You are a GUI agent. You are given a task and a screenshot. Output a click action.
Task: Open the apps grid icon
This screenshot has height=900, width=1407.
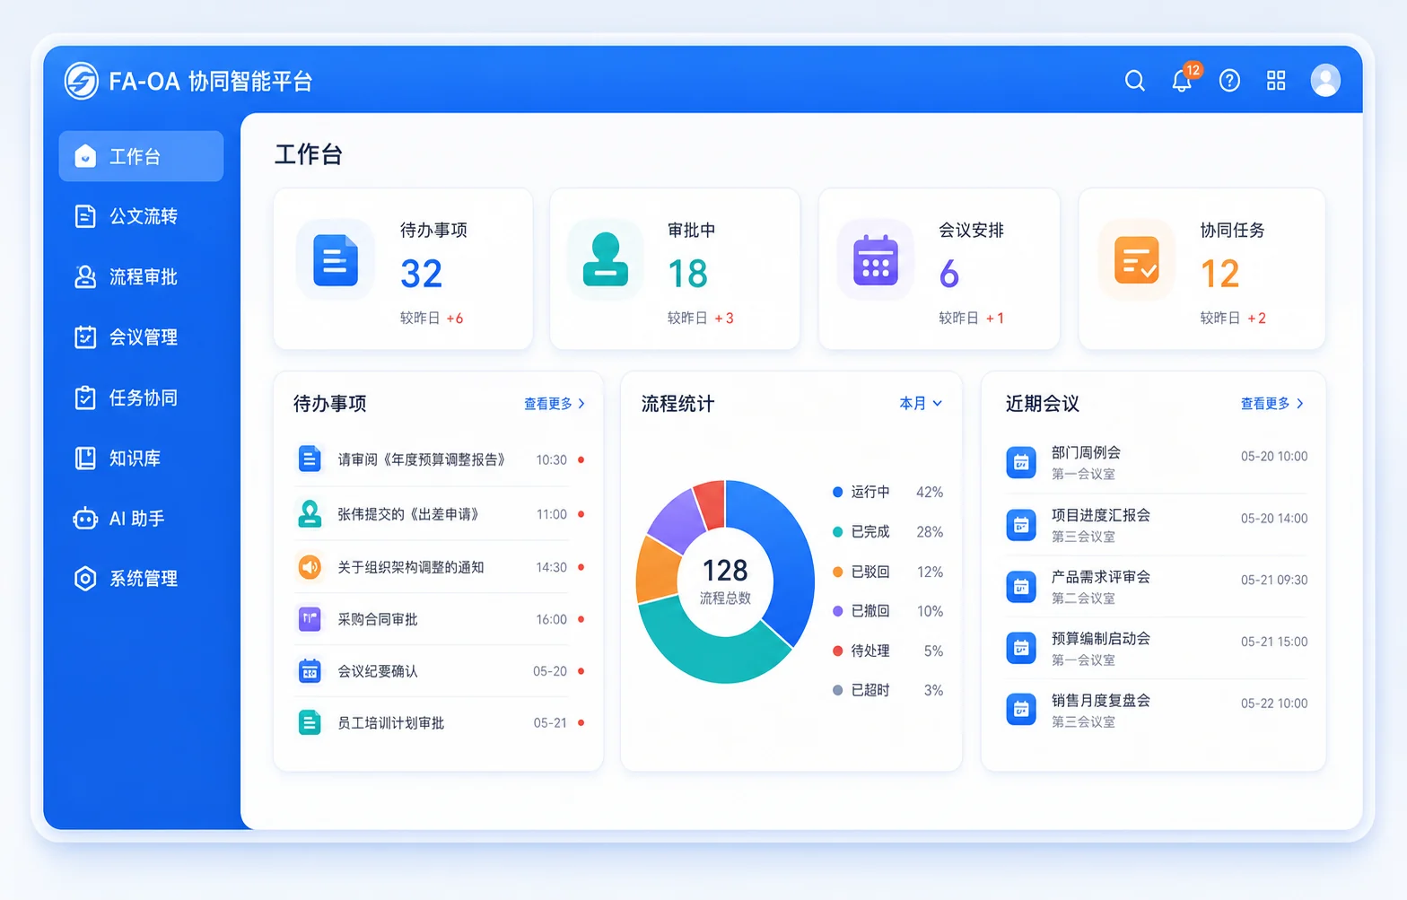1276,81
